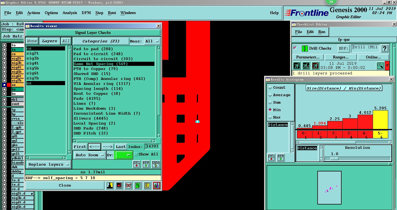The height and width of the screenshot is (210, 397).
Task: Open the histogram bar-chart icon in Results viewer
Action: pyautogui.click(x=156, y=185)
